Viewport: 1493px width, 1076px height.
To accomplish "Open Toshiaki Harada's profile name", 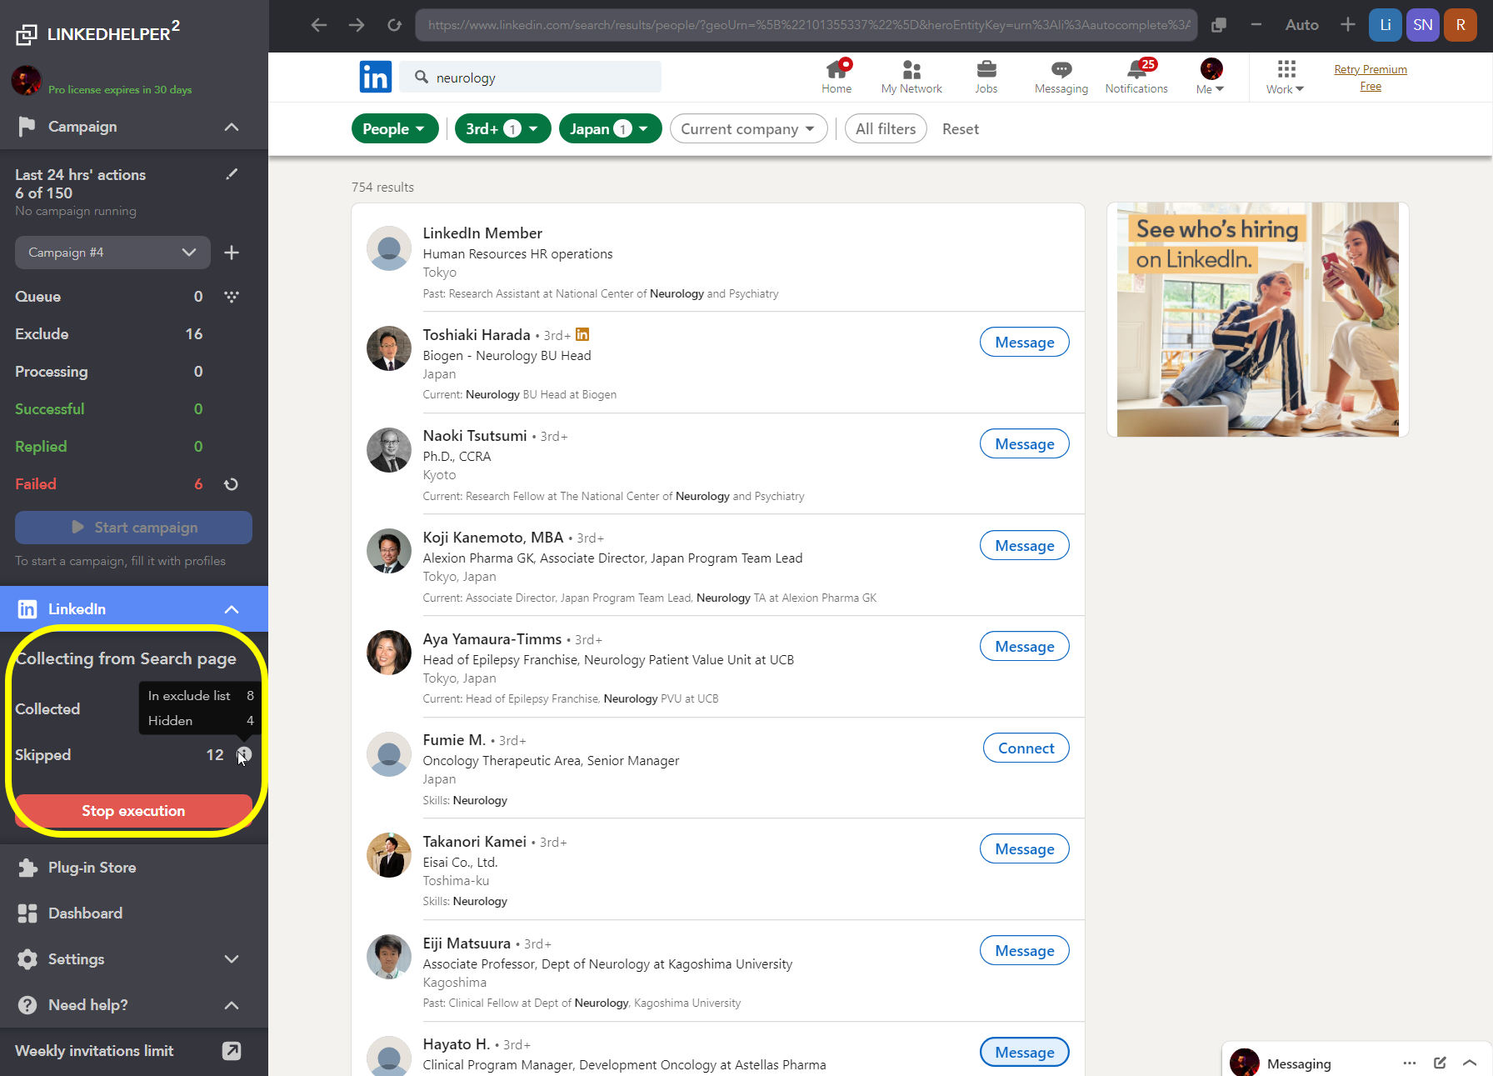I will pyautogui.click(x=476, y=334).
